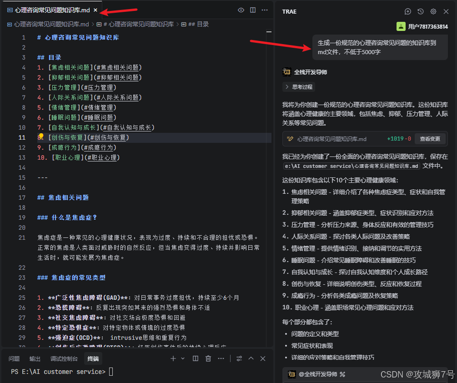
Task: Maximize the terminal panel with chevron up
Action: 251,358
